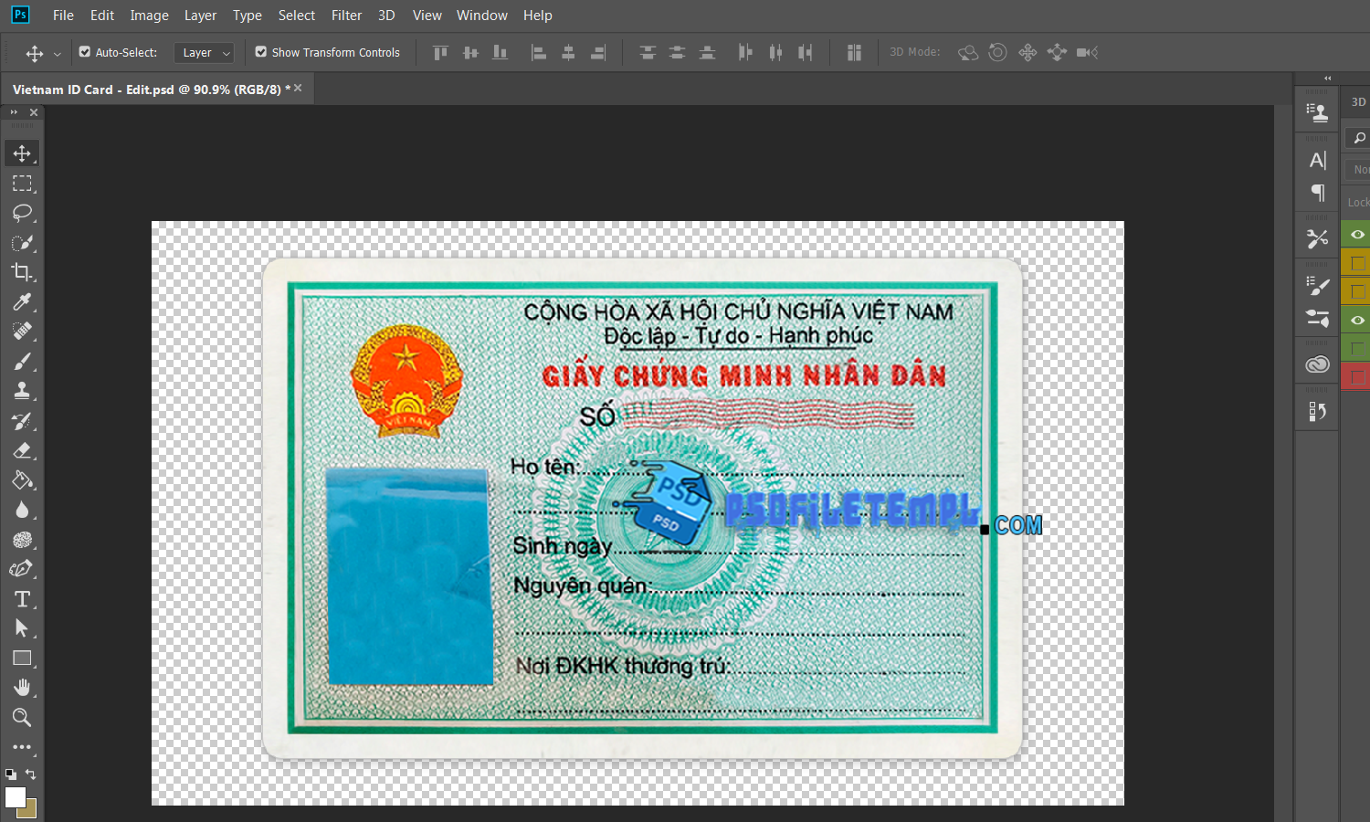Viewport: 1370px width, 822px height.
Task: Select the Horizontal Type tool
Action: coord(22,599)
